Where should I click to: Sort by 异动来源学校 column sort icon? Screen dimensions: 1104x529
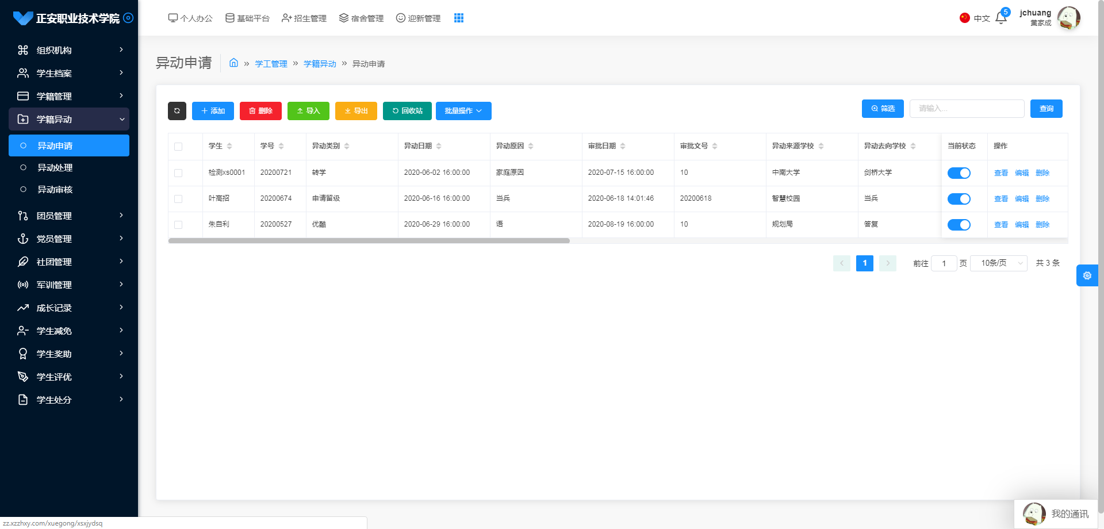click(821, 146)
